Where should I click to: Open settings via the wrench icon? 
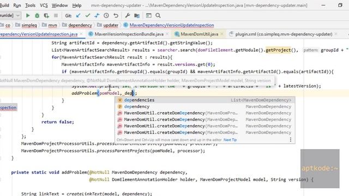(x=127, y=16)
